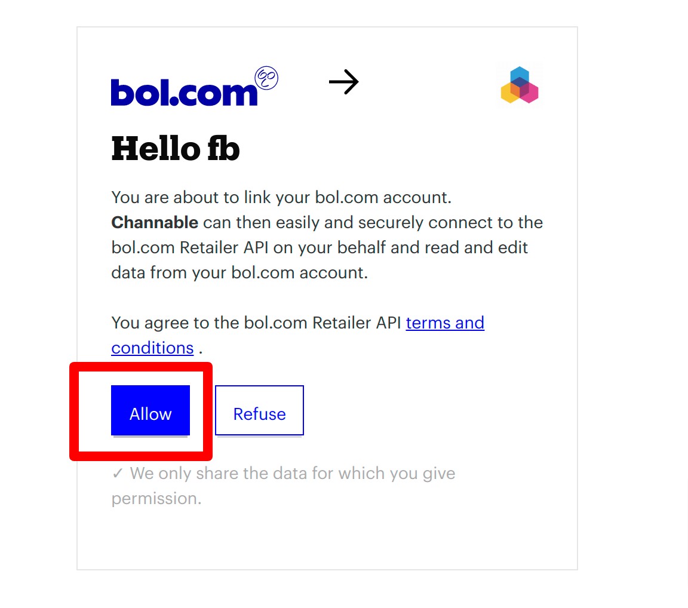The width and height of the screenshot is (688, 608).
Task: Open the 'terms and' link
Action: coord(445,323)
